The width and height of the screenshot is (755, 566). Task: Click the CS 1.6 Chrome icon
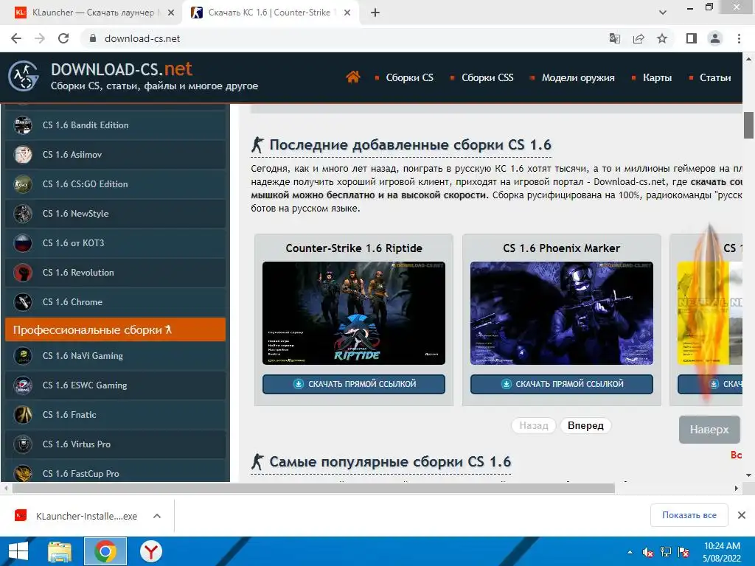23,301
